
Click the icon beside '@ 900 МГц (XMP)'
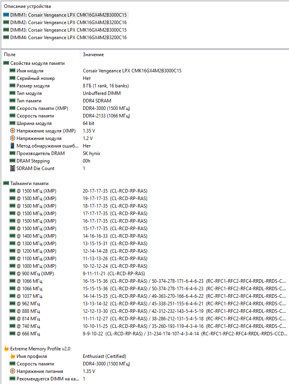(13, 273)
